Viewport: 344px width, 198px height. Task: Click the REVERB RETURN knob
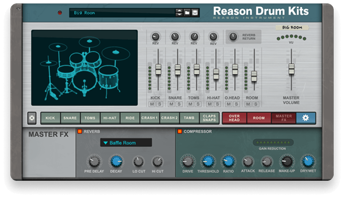(x=233, y=37)
